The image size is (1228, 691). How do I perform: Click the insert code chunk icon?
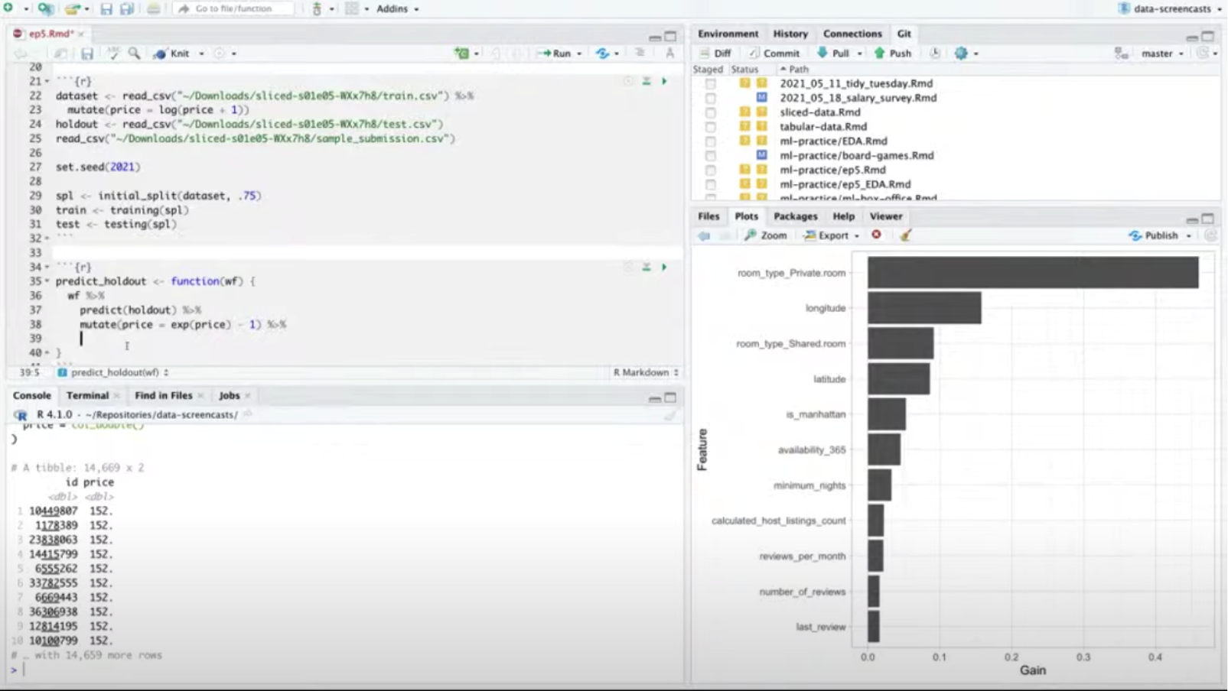pyautogui.click(x=461, y=53)
